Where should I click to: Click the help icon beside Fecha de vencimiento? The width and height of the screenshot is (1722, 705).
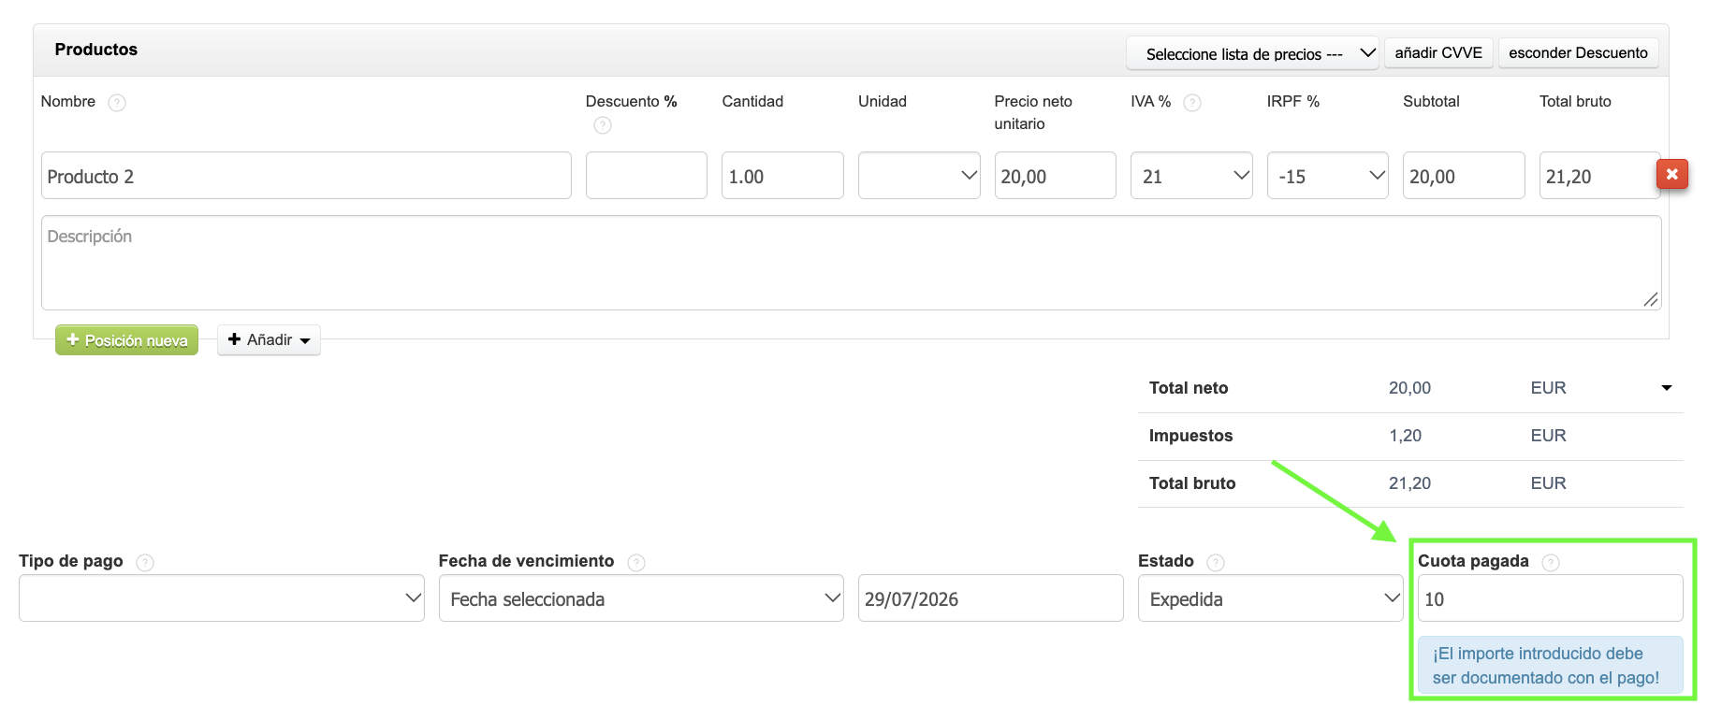(x=636, y=563)
